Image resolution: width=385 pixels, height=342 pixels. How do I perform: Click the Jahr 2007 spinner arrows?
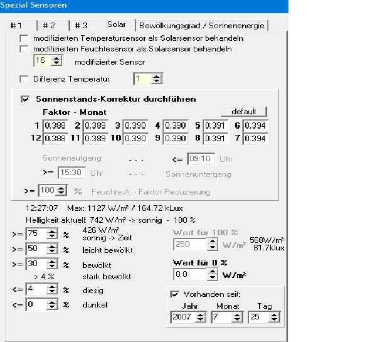200,318
